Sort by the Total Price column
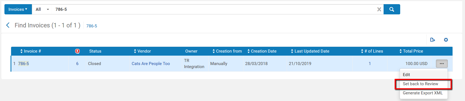465x101 pixels. pyautogui.click(x=411, y=51)
